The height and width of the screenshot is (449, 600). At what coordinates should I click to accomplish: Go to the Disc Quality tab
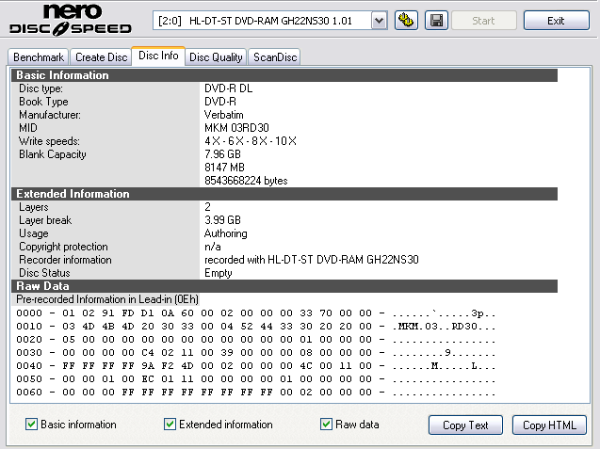tap(217, 57)
